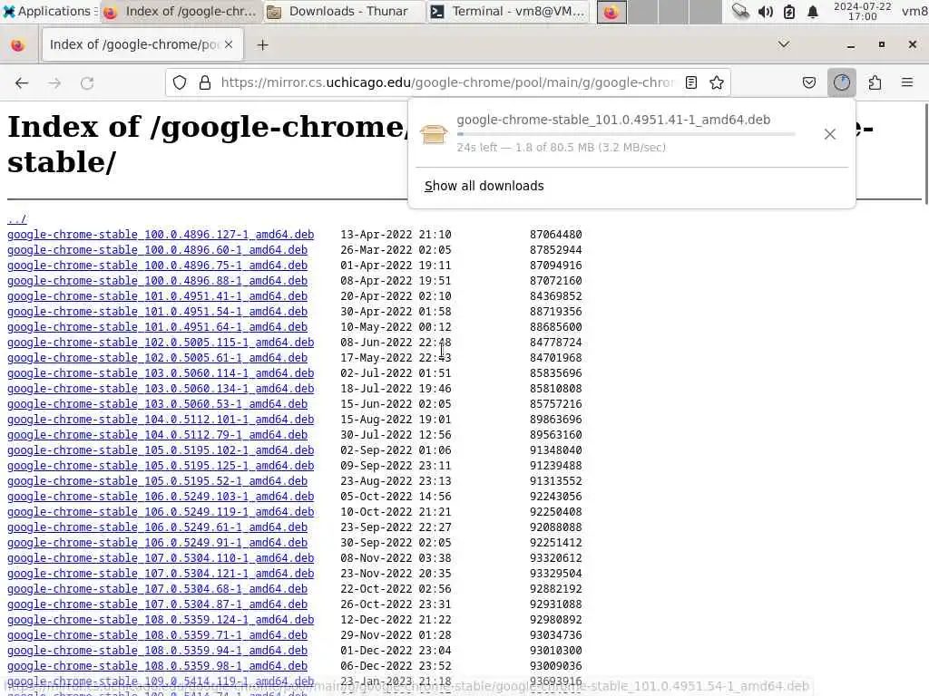The height and width of the screenshot is (696, 929).
Task: Cancel the google-chrome-stable_101 download
Action: (830, 134)
